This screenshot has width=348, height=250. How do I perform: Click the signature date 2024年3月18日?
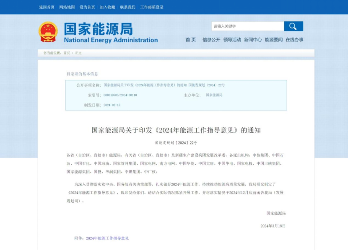click(273, 226)
